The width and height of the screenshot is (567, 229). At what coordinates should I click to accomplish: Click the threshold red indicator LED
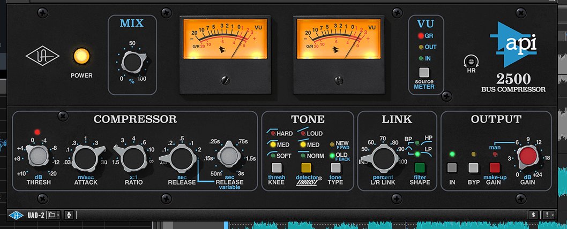[x=36, y=132]
